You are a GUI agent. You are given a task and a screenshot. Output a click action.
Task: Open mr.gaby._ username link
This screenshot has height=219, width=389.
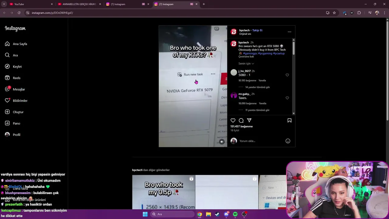click(x=244, y=94)
